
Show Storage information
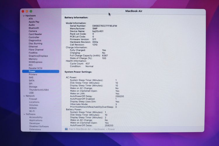tap(33, 87)
